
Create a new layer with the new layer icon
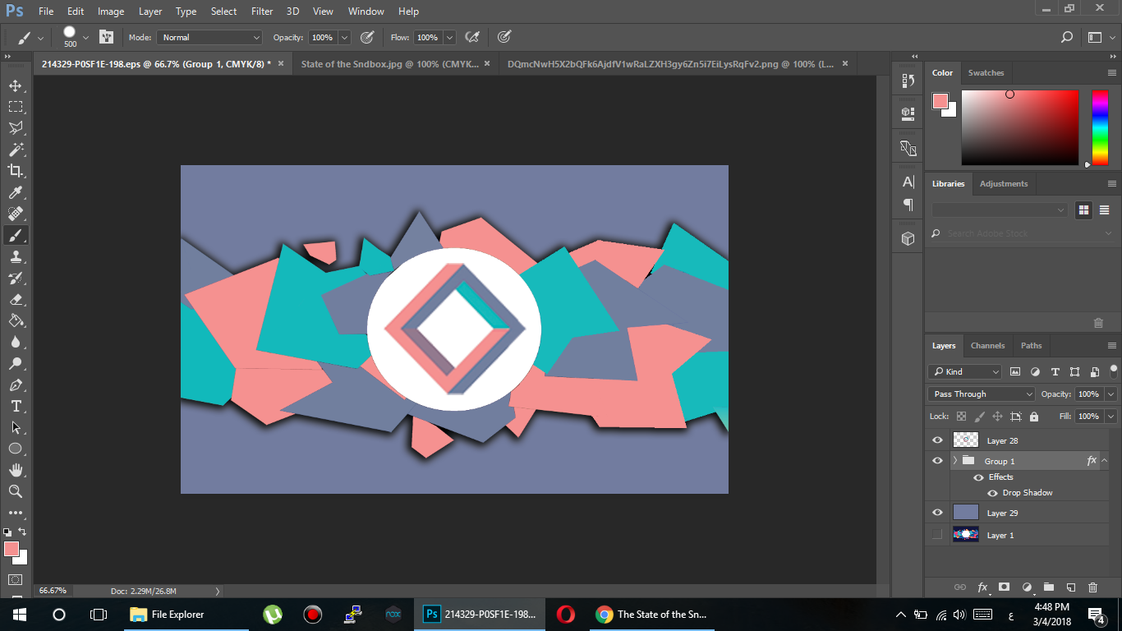click(1070, 587)
